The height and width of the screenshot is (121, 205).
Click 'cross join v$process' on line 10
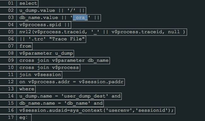(49, 68)
